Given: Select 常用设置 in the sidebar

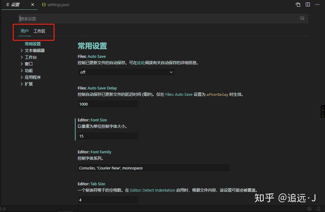Looking at the screenshot, I should pyautogui.click(x=33, y=43).
